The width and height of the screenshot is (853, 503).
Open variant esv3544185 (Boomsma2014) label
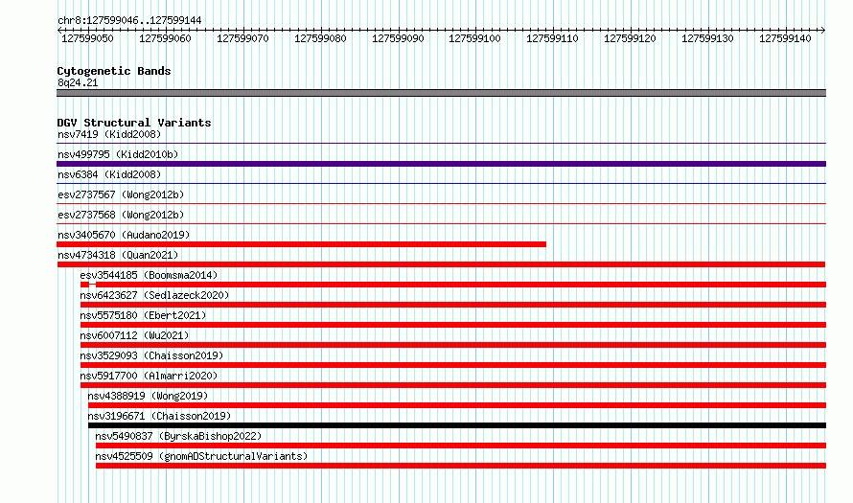tap(149, 275)
